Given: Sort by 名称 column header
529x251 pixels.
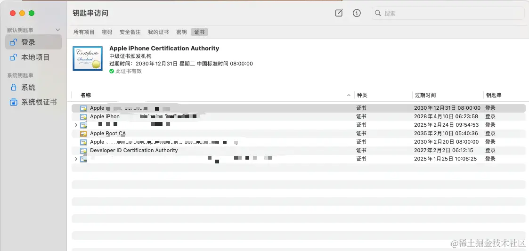Looking at the screenshot, I should point(86,96).
